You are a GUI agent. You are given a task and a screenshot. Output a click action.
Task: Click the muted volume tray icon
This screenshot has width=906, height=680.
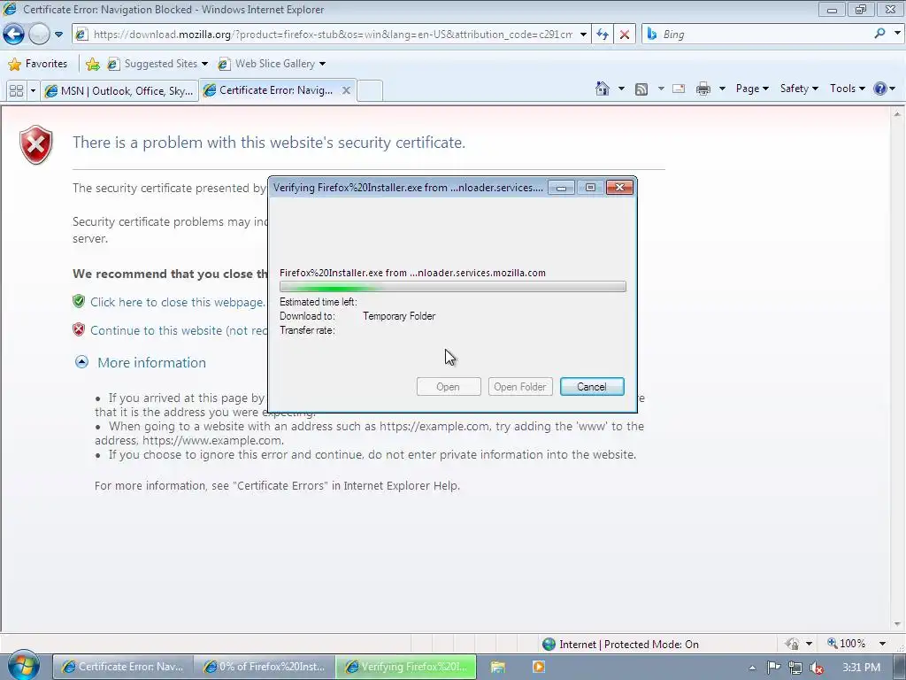817,668
